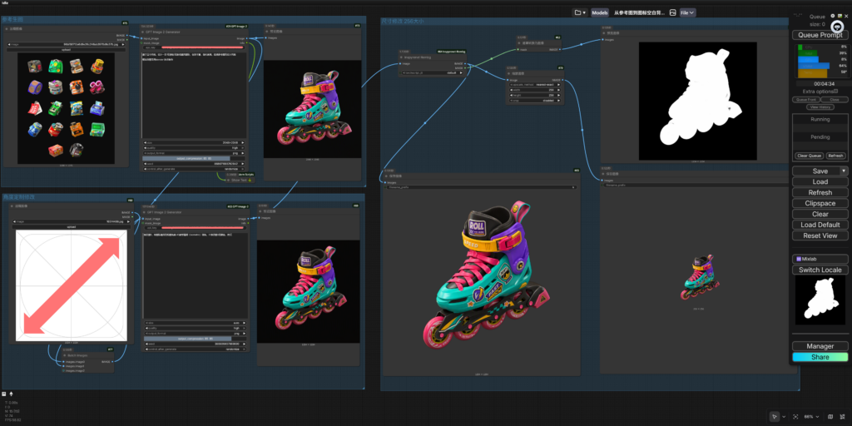
Task: Click the white mask thumbnail in side panel
Action: click(x=820, y=300)
